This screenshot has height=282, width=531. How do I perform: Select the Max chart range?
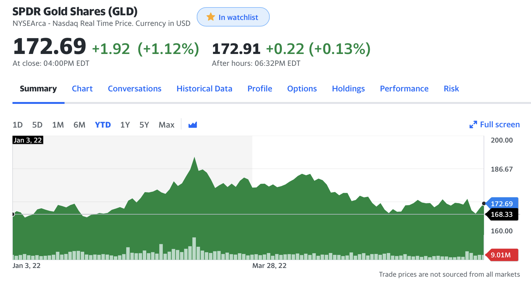point(167,125)
